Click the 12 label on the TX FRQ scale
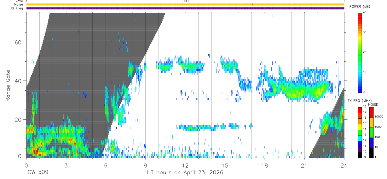Viewport: 387px width, 179px height. point(365,140)
